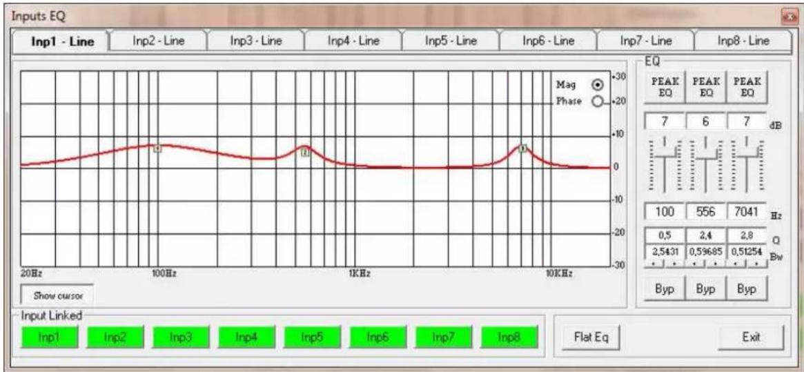Toggle Inp8 link button
The height and width of the screenshot is (372, 804).
coord(510,337)
